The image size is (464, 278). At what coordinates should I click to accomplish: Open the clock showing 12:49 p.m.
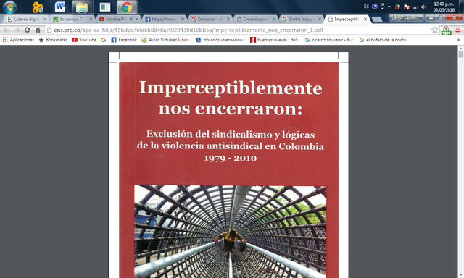(444, 7)
